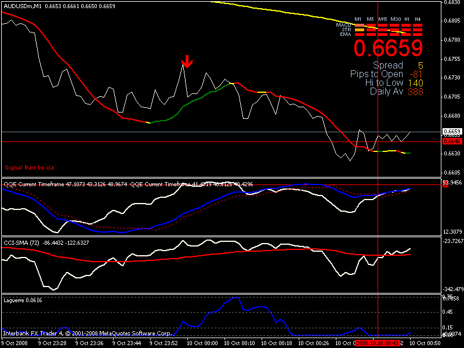Click the H4 EMA signal bar
The height and width of the screenshot is (348, 464).
click(x=418, y=34)
